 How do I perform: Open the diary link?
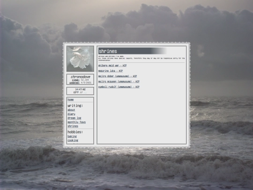71,114
